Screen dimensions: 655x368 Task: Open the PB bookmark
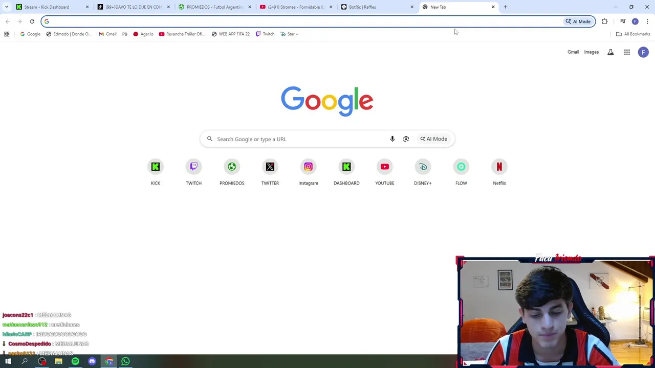pos(125,34)
